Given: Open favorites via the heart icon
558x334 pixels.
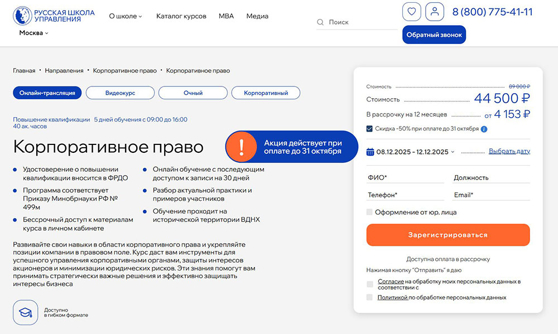Looking at the screenshot, I should 411,12.
